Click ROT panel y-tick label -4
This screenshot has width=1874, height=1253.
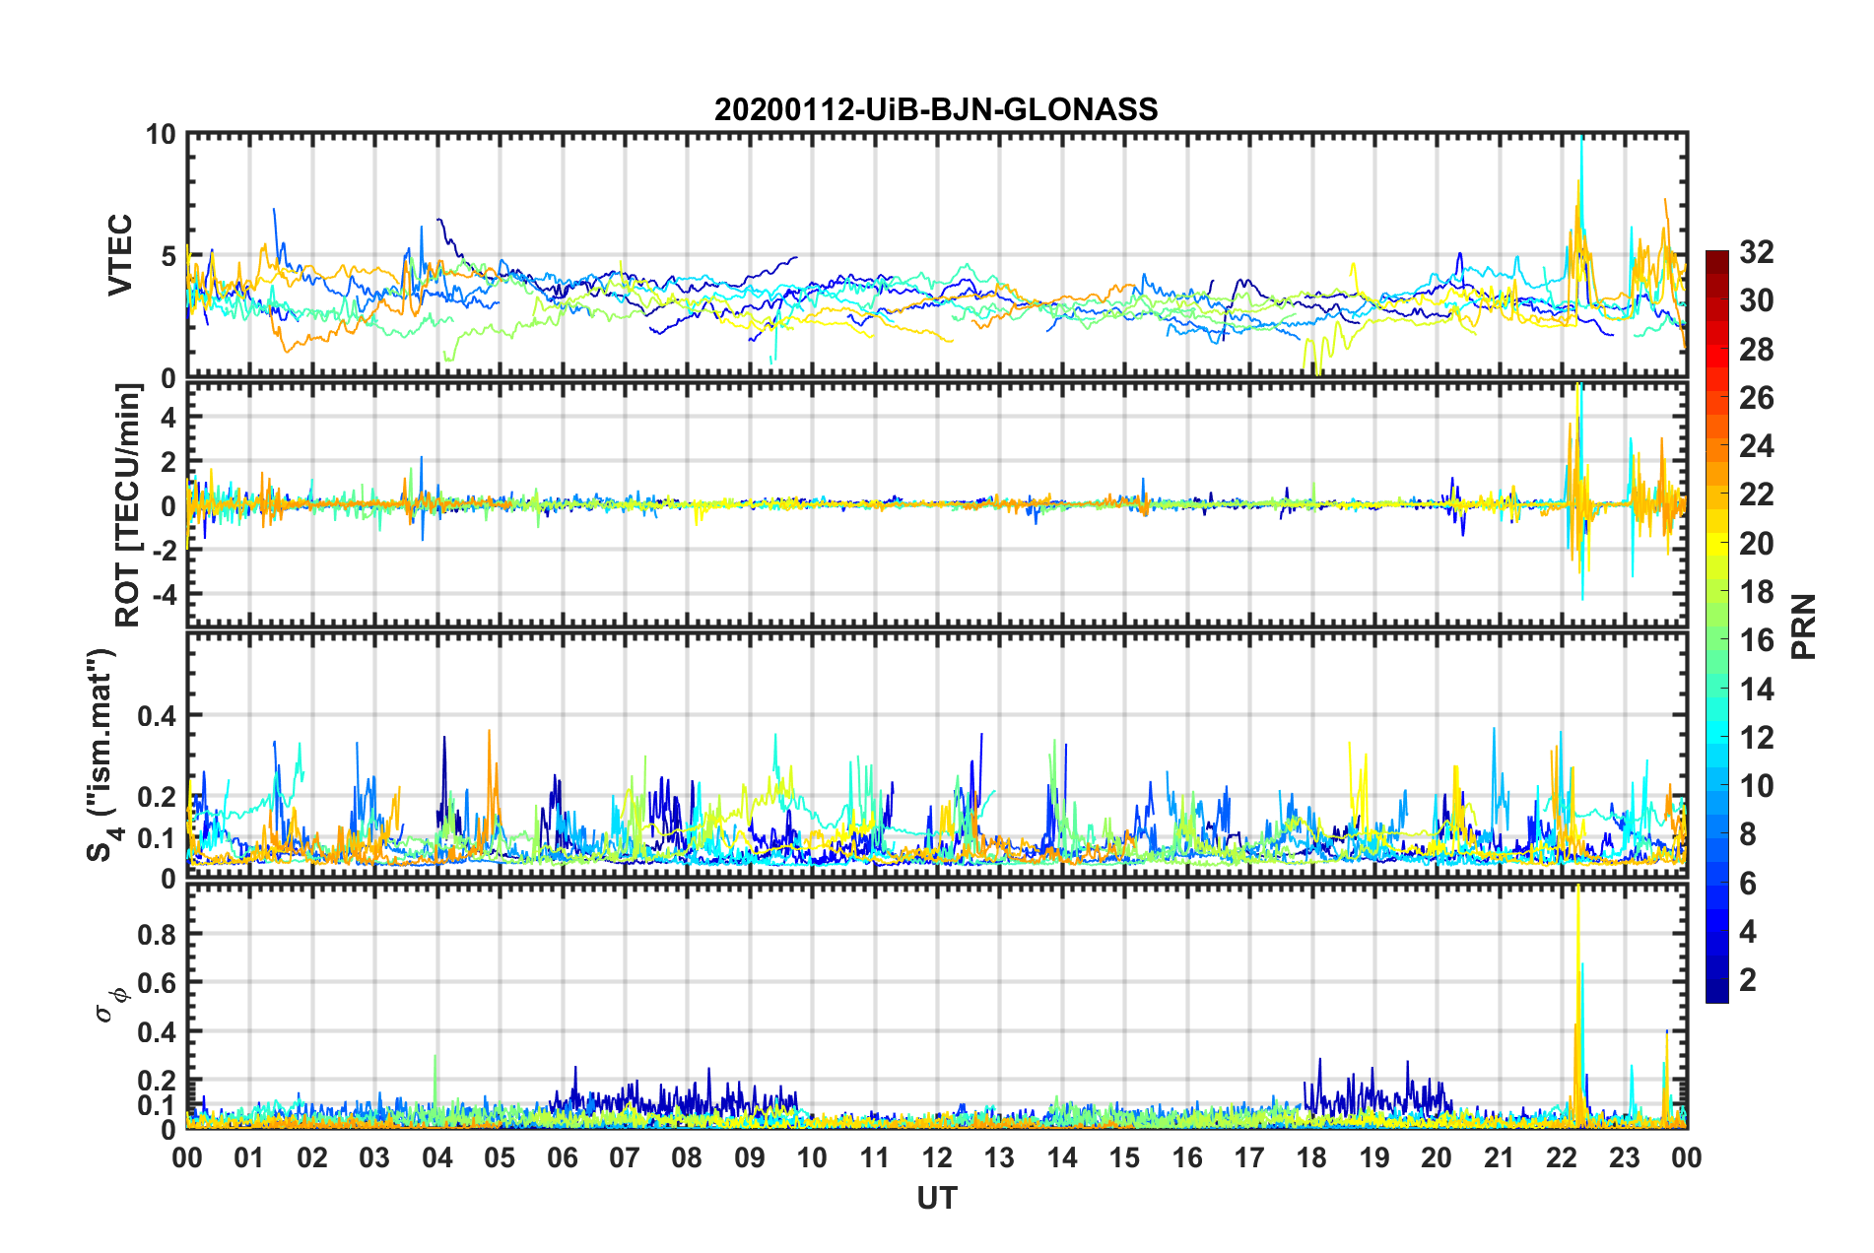(163, 594)
